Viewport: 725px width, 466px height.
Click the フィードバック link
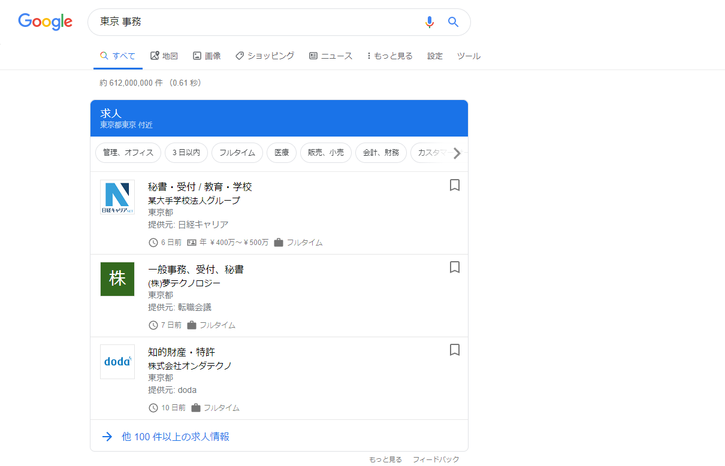pyautogui.click(x=436, y=459)
